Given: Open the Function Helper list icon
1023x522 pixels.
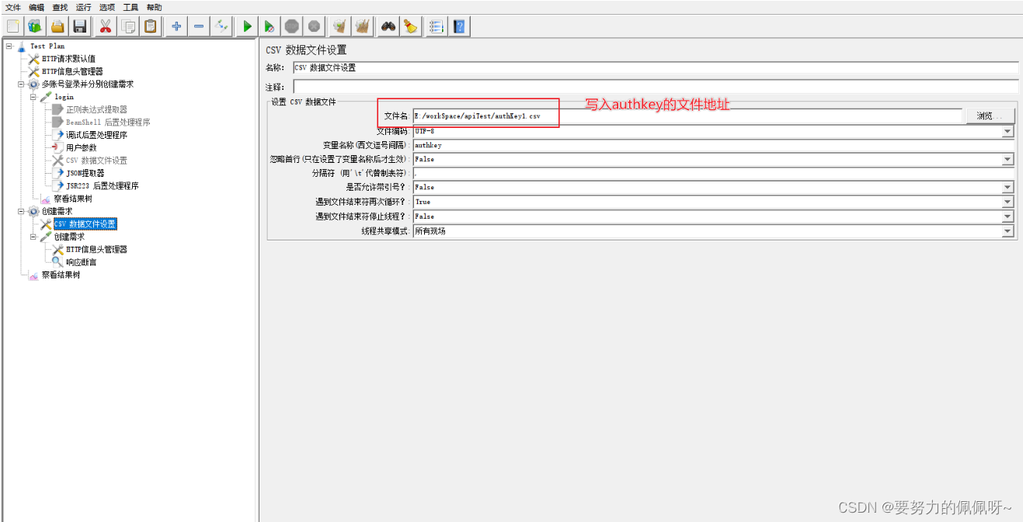Looking at the screenshot, I should click(x=437, y=26).
